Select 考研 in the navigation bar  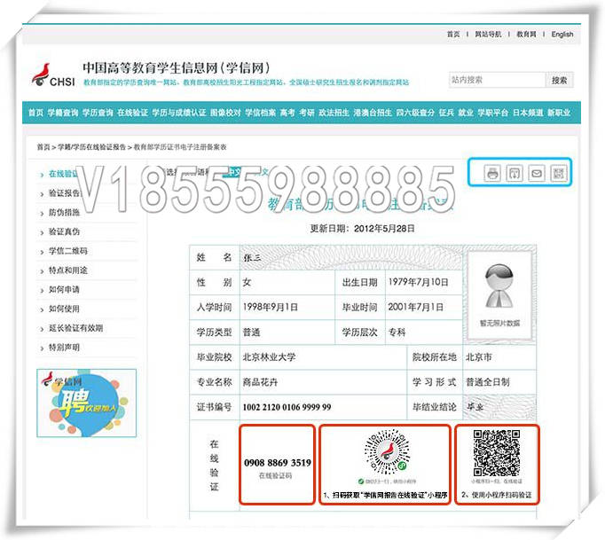(307, 113)
